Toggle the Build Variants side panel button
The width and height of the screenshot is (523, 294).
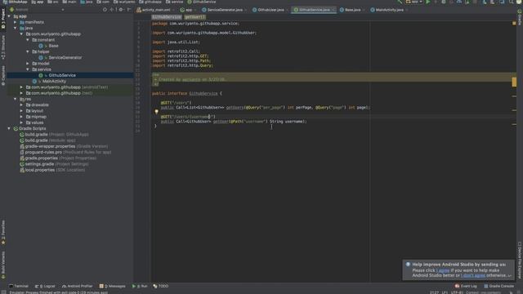pos(3,265)
